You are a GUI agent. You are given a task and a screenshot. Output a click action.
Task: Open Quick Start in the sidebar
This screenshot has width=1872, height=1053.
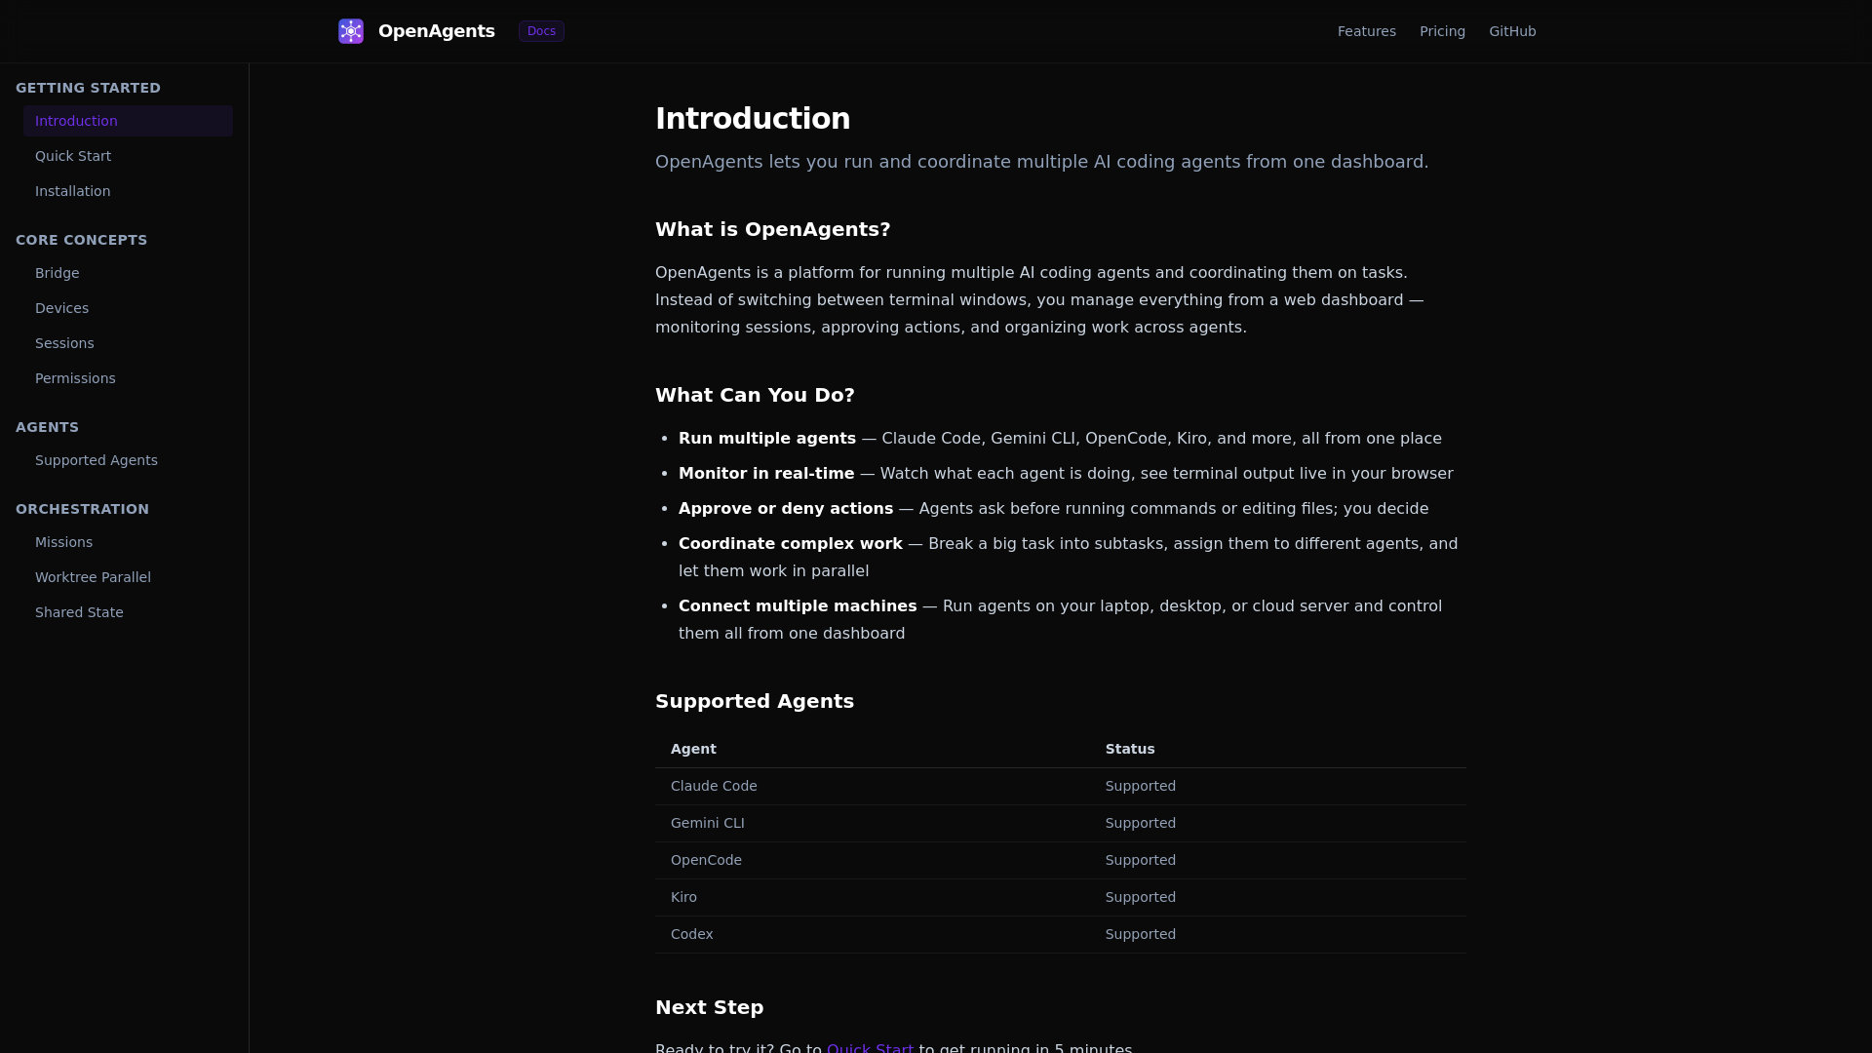point(128,156)
